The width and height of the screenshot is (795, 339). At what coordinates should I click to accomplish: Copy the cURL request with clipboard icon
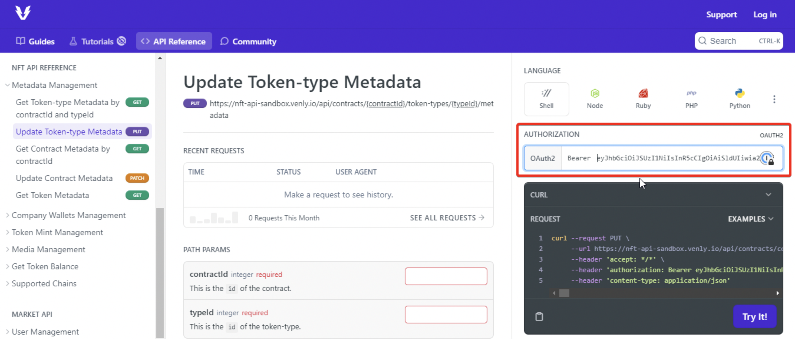[539, 317]
